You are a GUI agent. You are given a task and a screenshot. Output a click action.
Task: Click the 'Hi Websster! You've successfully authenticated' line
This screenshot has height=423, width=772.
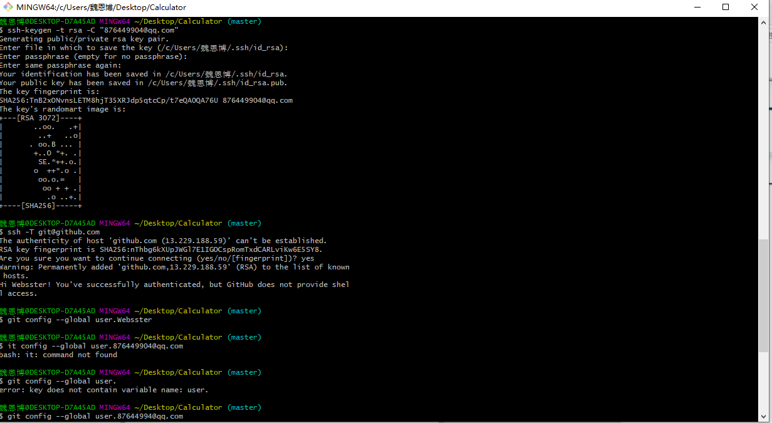[x=175, y=285]
